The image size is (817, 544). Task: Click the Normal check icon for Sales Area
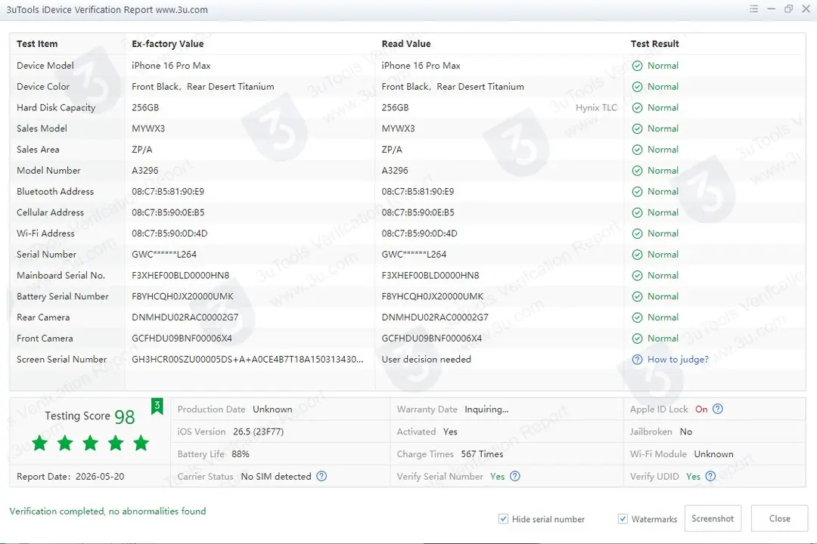pos(637,150)
